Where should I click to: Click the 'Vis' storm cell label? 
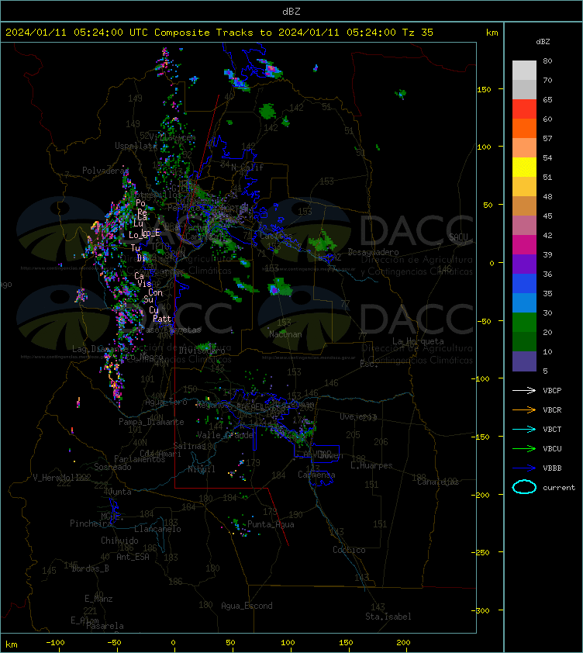144,284
